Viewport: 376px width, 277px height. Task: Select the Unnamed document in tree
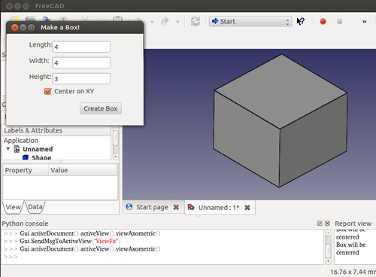click(38, 149)
